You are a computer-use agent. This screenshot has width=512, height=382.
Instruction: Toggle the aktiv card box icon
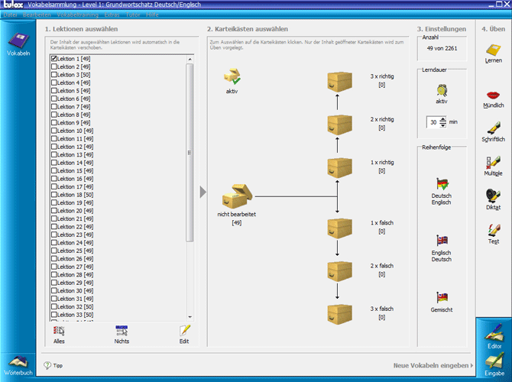(232, 76)
